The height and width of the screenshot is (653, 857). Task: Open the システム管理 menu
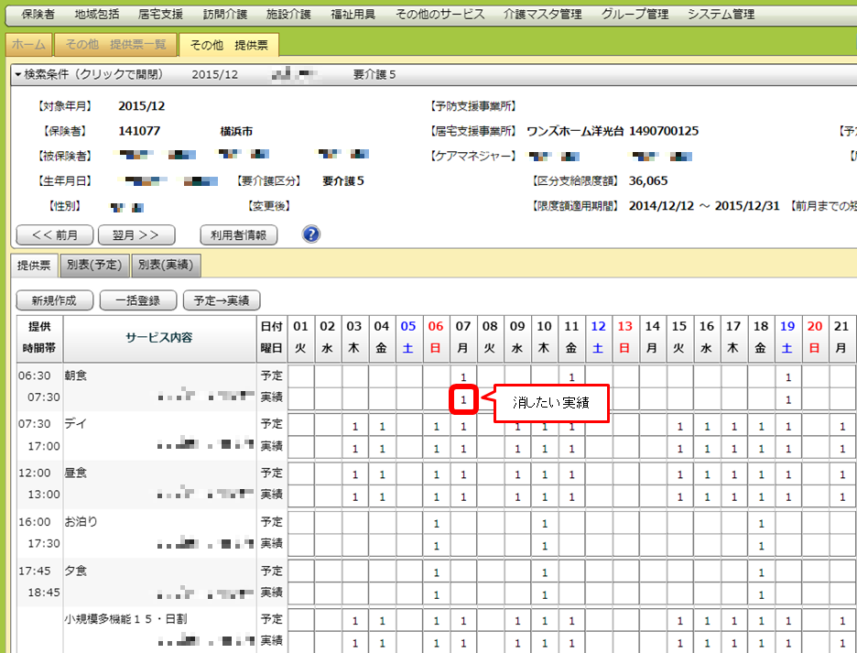(x=721, y=14)
